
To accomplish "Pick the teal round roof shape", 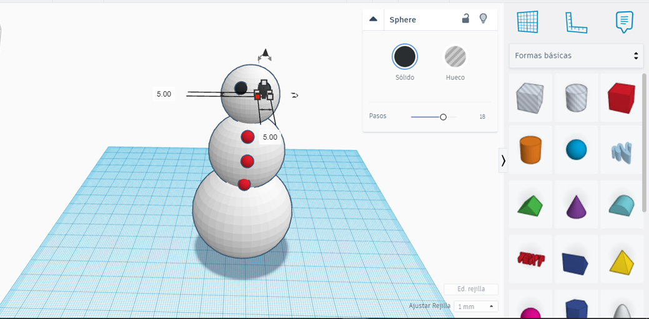I will coord(622,205).
